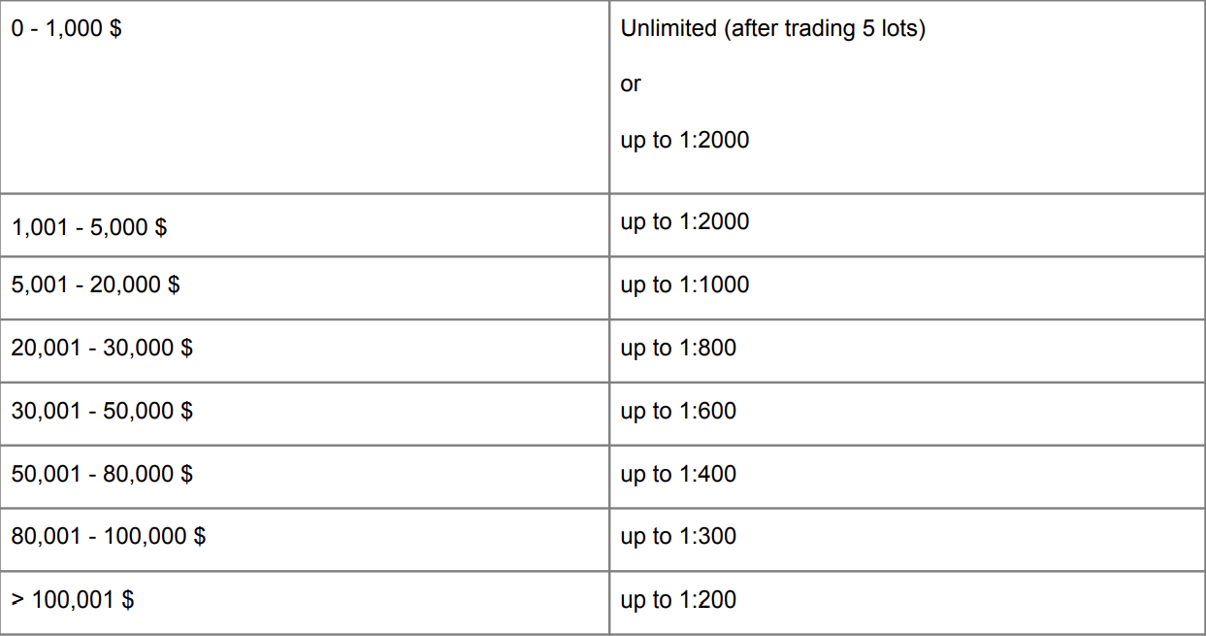Select the '1,001 - 5,000 $' cell

click(88, 226)
